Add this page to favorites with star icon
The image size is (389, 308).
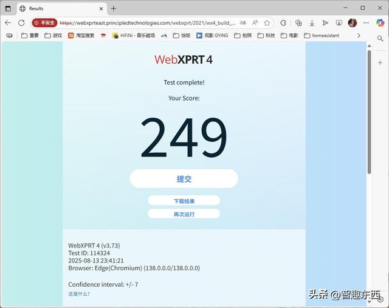click(x=267, y=23)
